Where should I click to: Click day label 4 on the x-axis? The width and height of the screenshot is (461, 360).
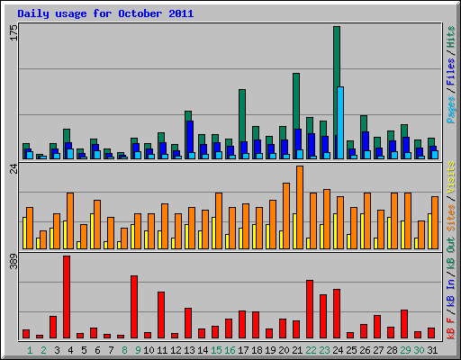pos(70,350)
